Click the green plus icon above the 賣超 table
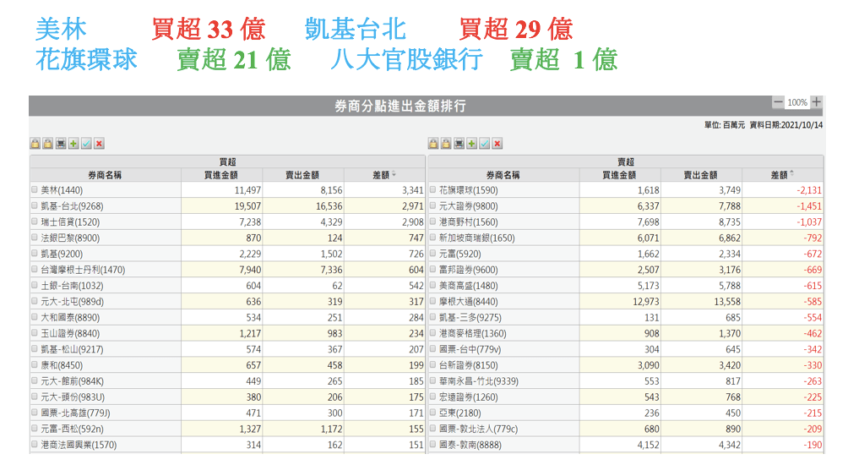The width and height of the screenshot is (848, 476). 471,144
